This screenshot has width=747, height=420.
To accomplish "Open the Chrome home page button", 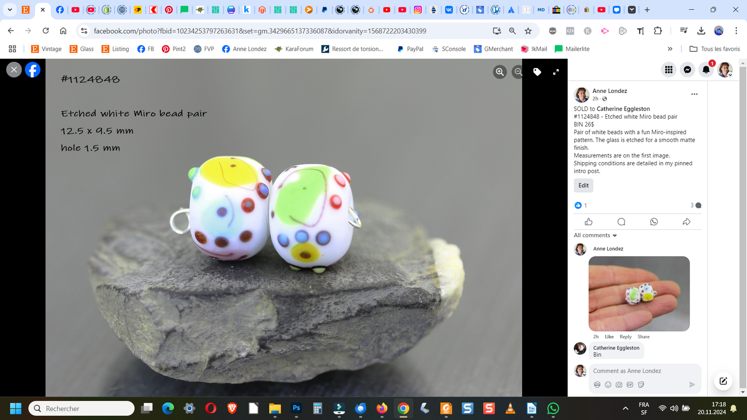I will 63,31.
